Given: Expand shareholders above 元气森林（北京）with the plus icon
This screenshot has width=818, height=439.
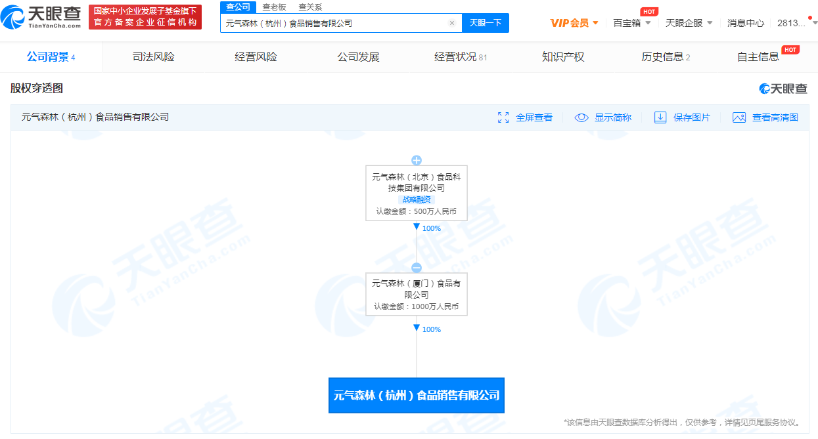Looking at the screenshot, I should pos(417,160).
